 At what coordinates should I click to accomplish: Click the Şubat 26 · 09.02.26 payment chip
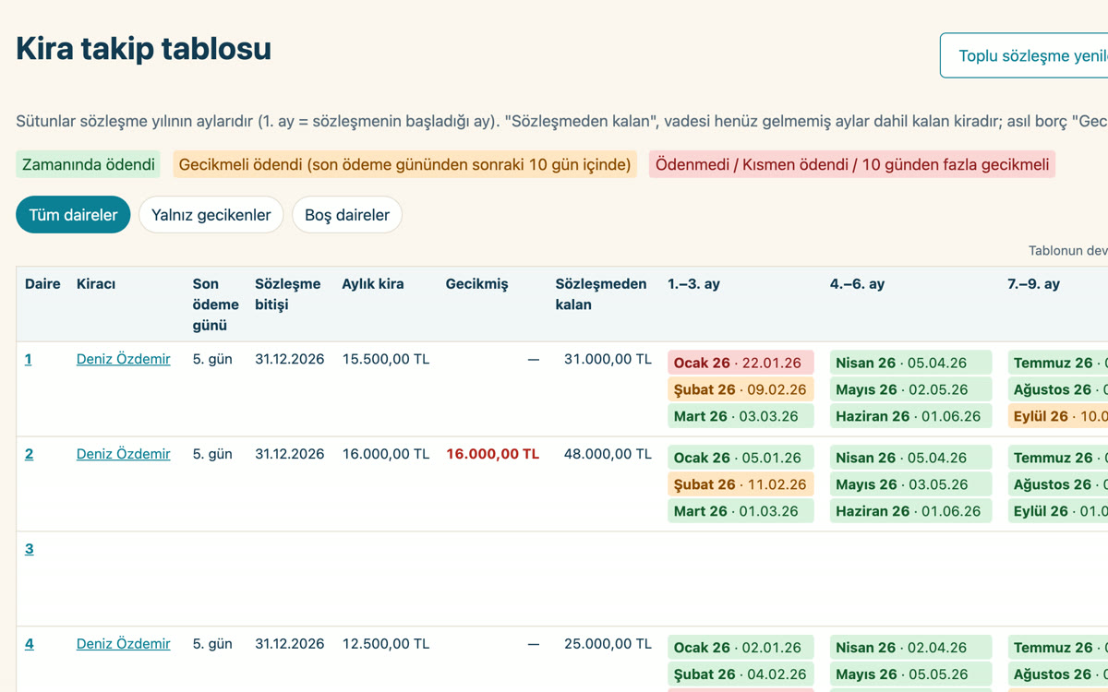click(x=741, y=389)
